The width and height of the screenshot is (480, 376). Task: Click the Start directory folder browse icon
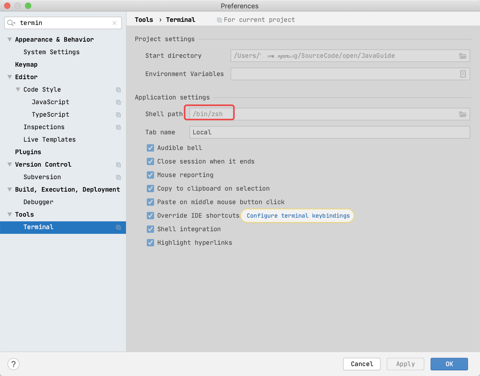click(x=463, y=56)
